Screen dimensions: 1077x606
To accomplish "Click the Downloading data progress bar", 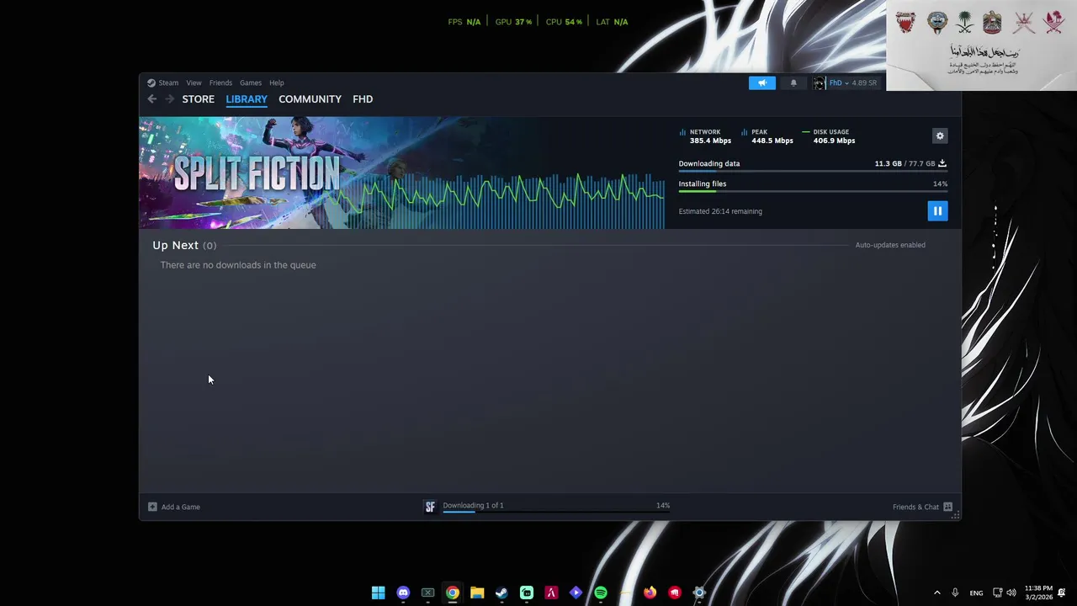I will [813, 172].
